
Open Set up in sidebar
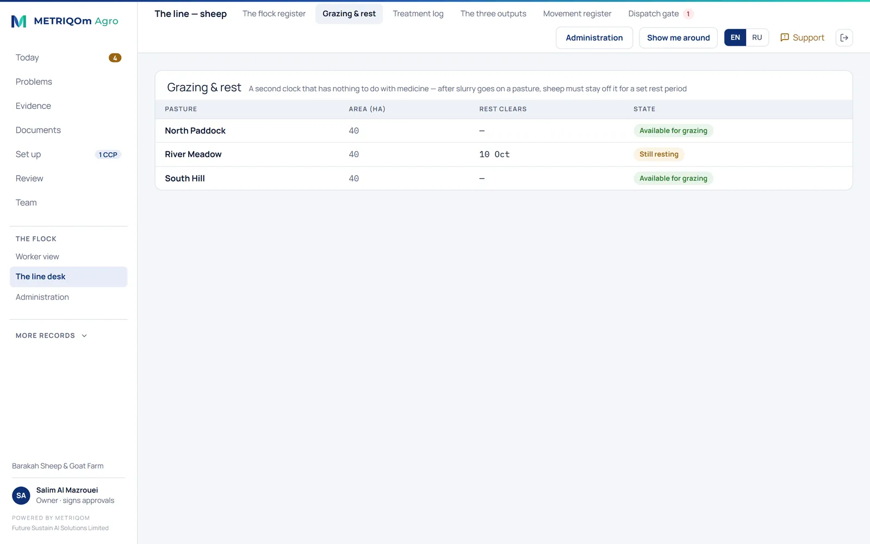[69, 154]
